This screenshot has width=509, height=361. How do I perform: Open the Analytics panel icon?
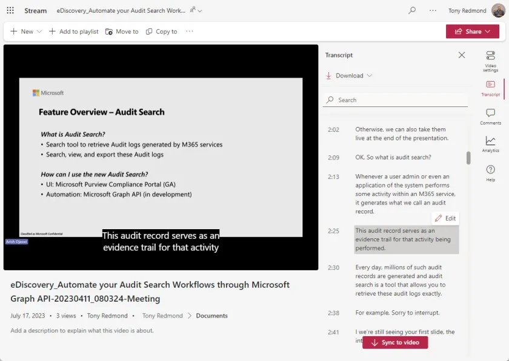tap(490, 144)
